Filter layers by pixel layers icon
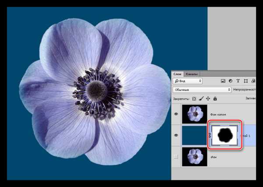Screen dimensions: 263x187 coord(223,81)
